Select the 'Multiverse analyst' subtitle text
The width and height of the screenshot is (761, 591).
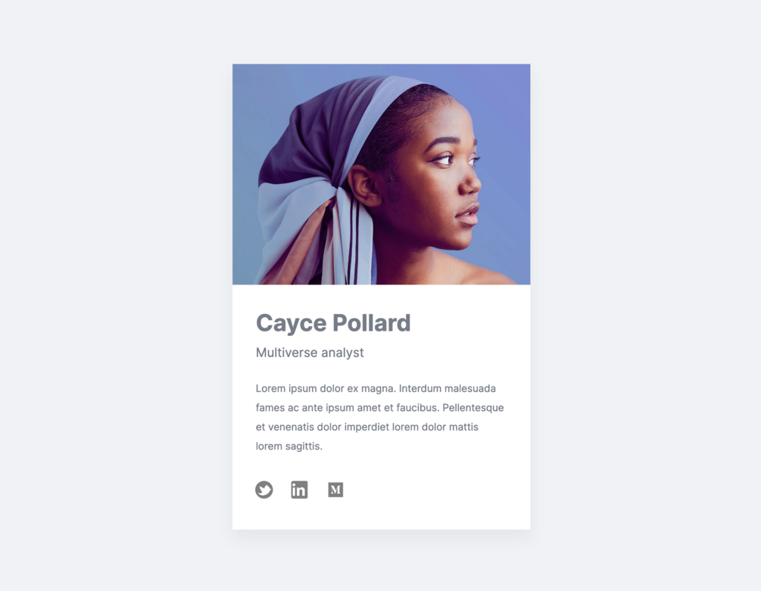click(x=310, y=353)
